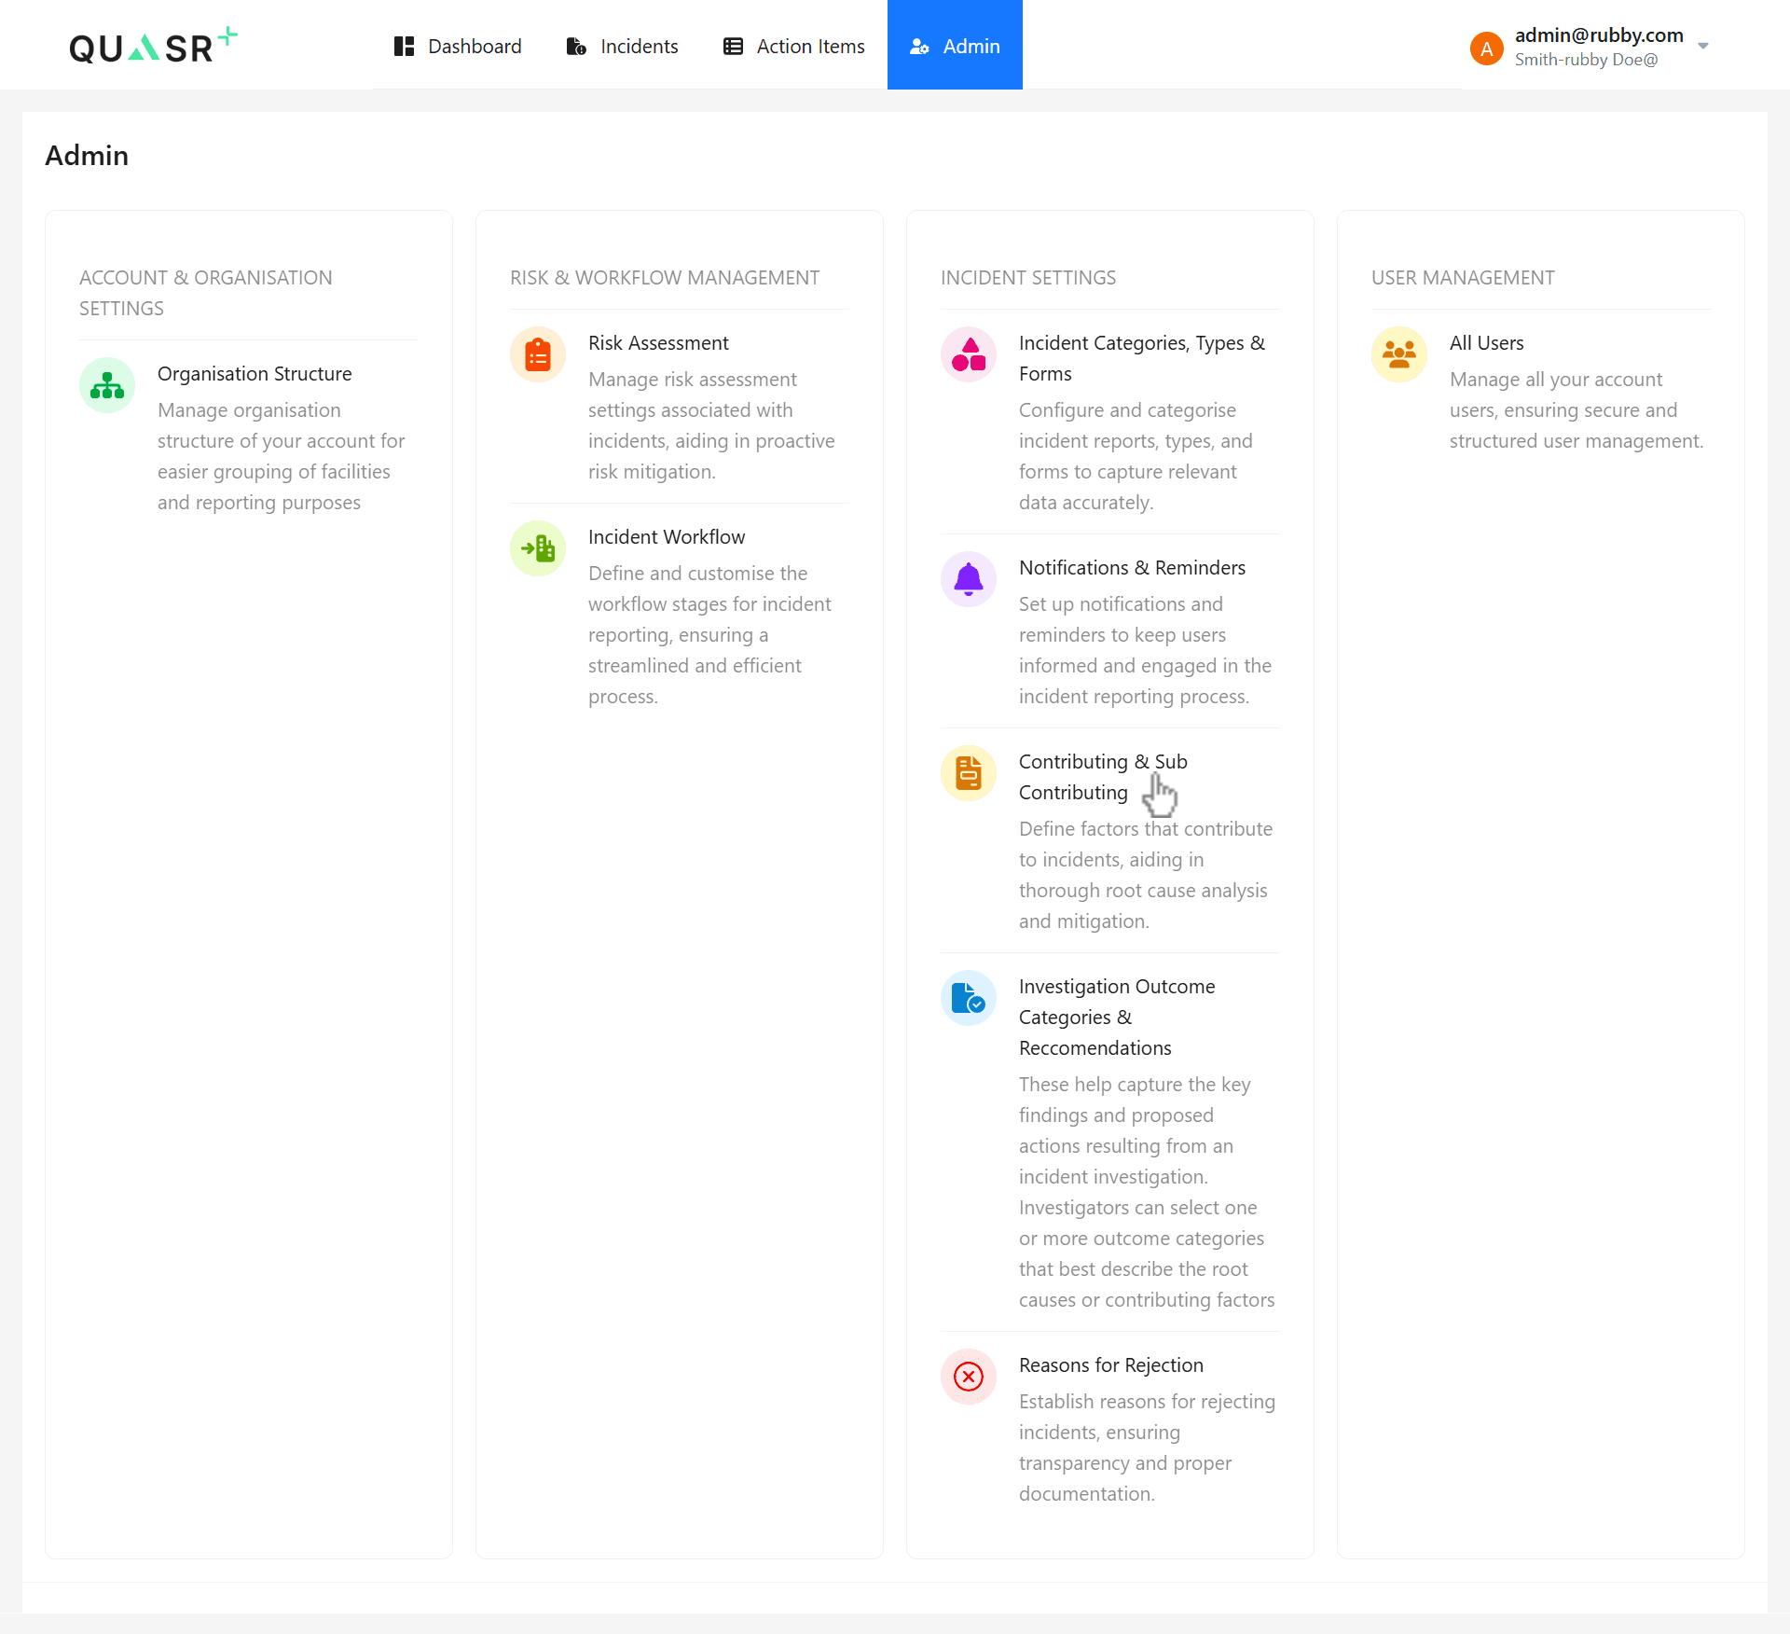Image resolution: width=1790 pixels, height=1634 pixels.
Task: Click the Organisation Structure org-chart icon
Action: (106, 384)
